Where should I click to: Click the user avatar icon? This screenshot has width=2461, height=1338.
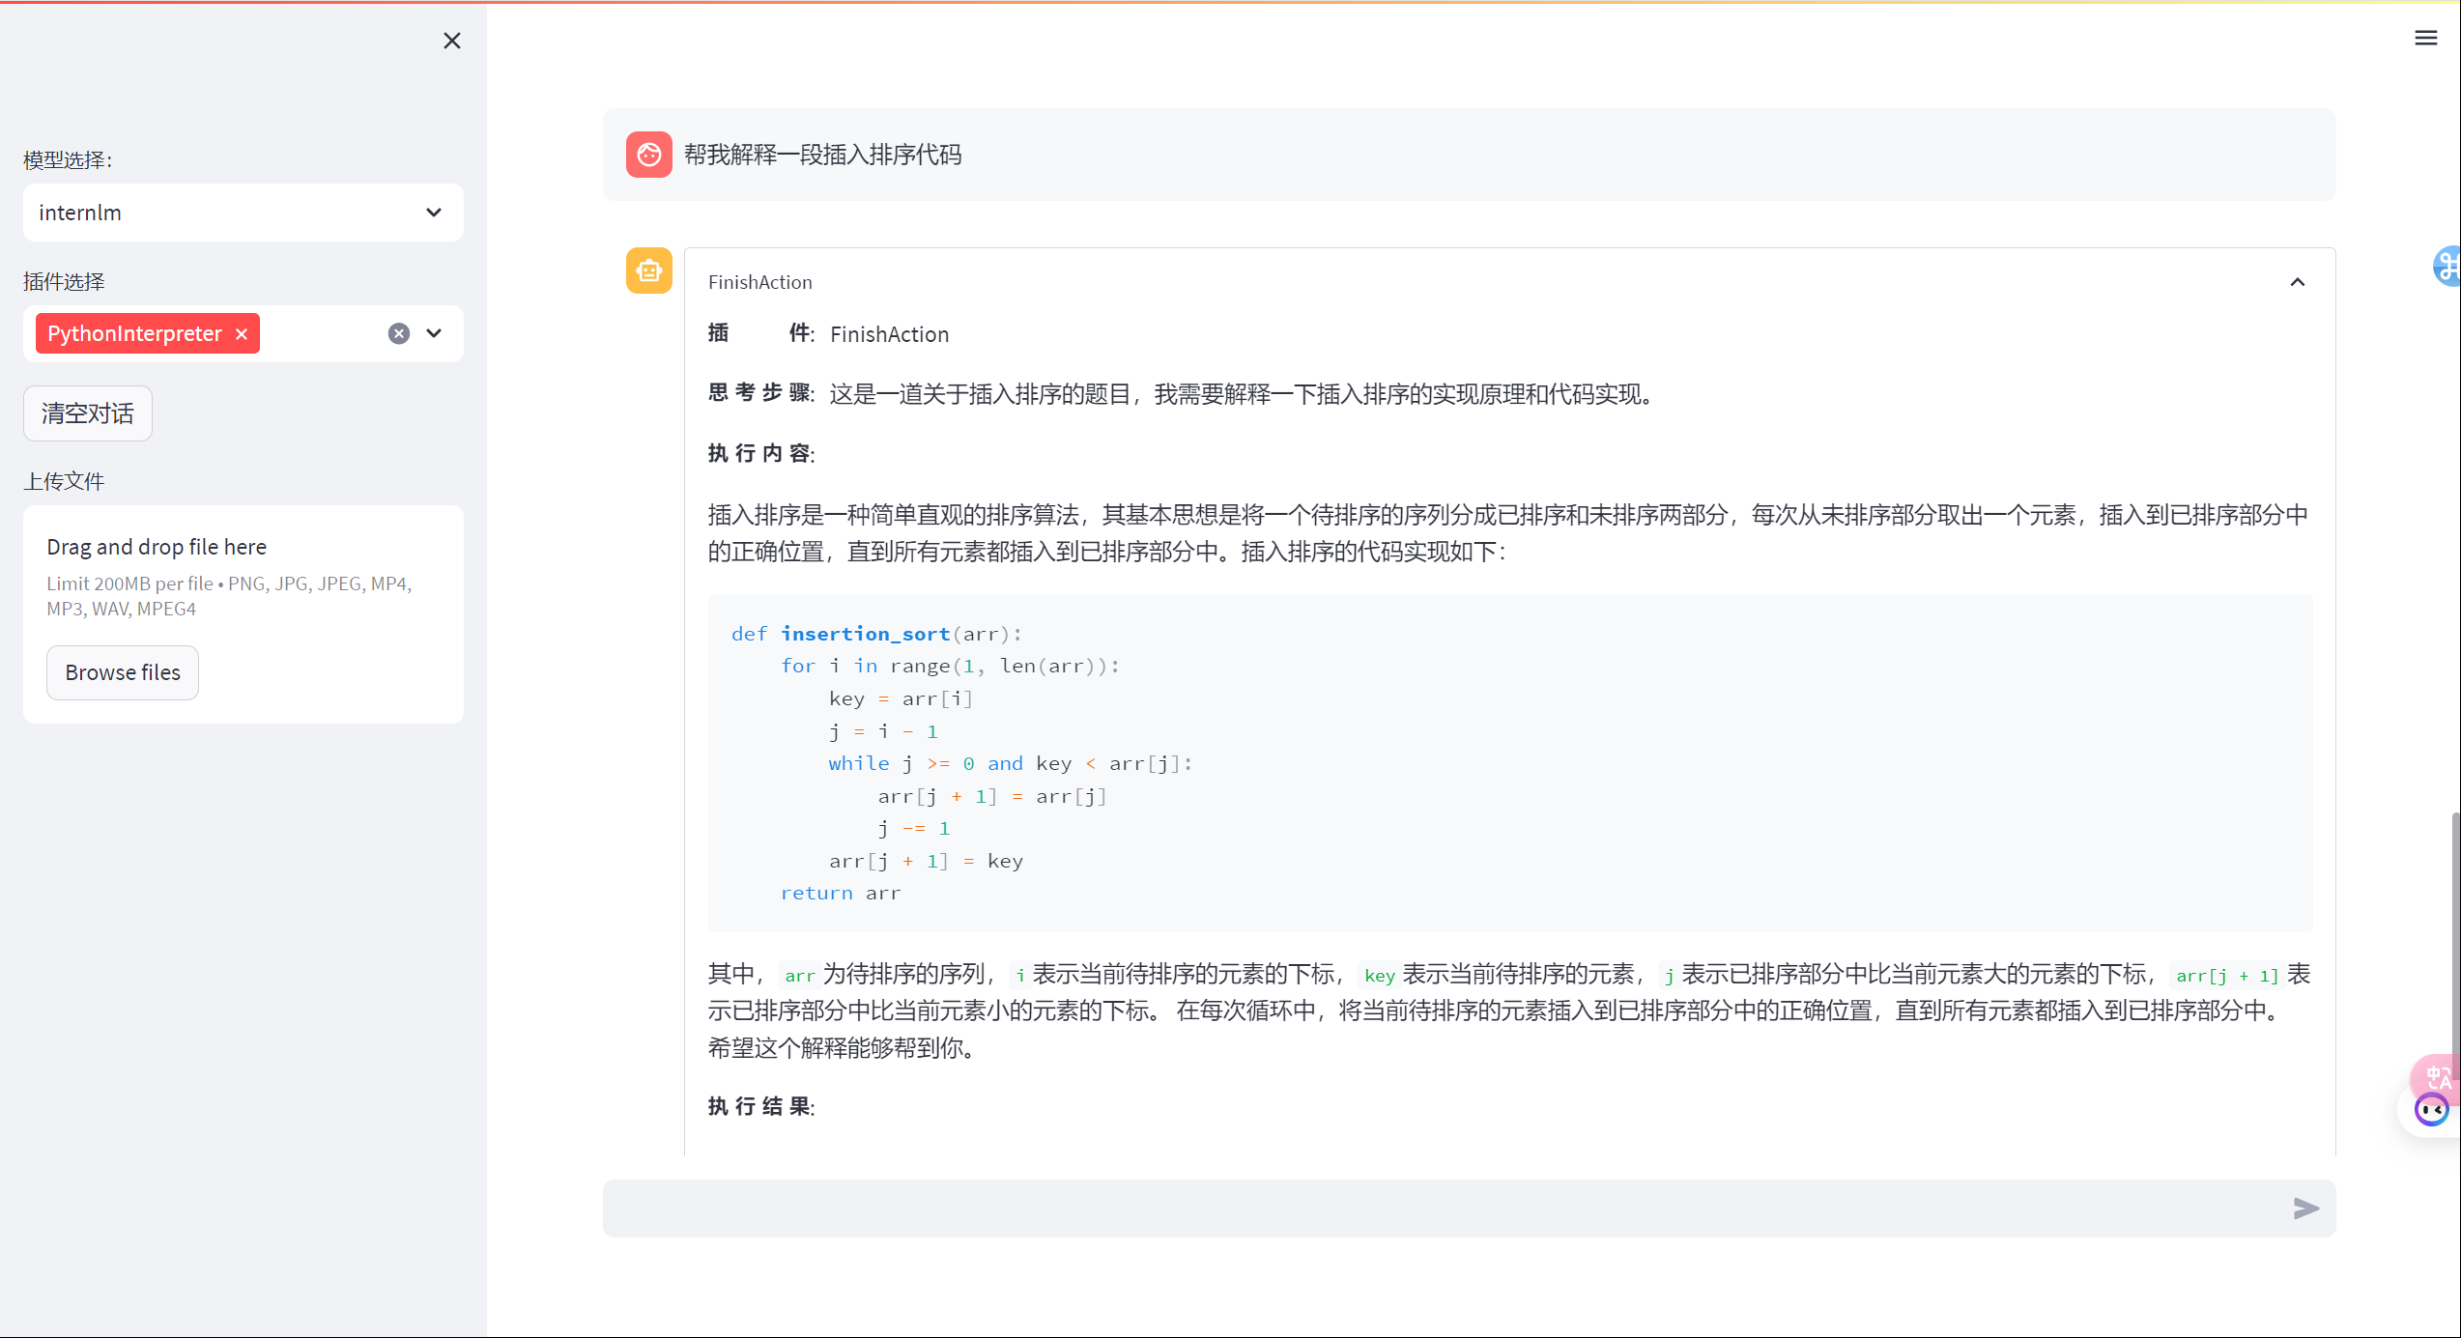649,155
